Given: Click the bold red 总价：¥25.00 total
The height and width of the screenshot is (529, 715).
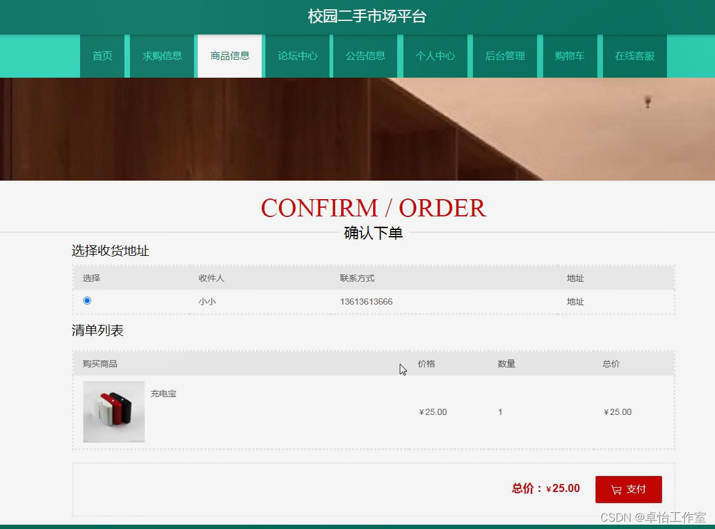Looking at the screenshot, I should tap(546, 488).
